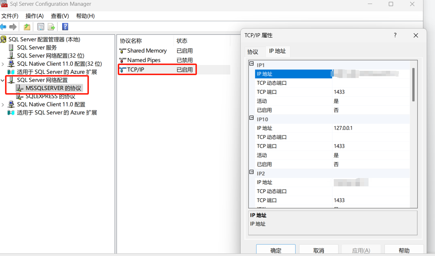Click the IP10 TCP 端口 value 1433
Screen dimensions: 435x256
click(339, 146)
